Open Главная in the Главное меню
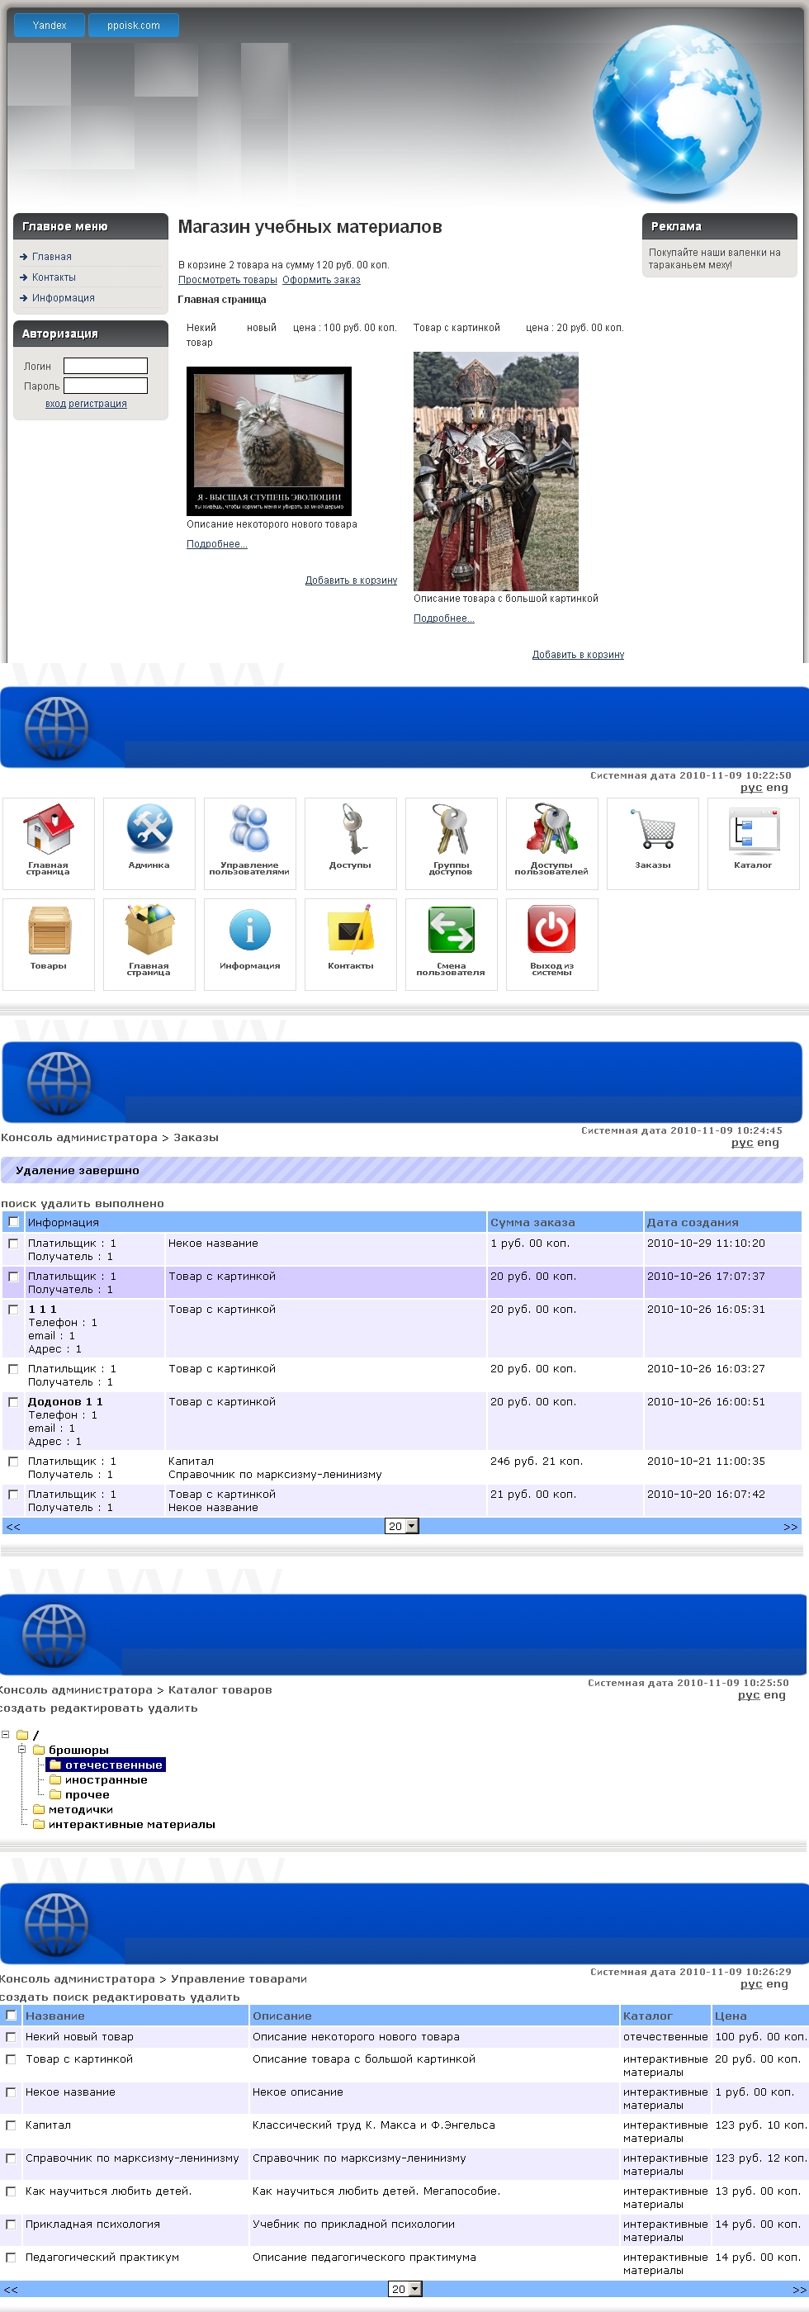809x2312 pixels. coord(52,257)
